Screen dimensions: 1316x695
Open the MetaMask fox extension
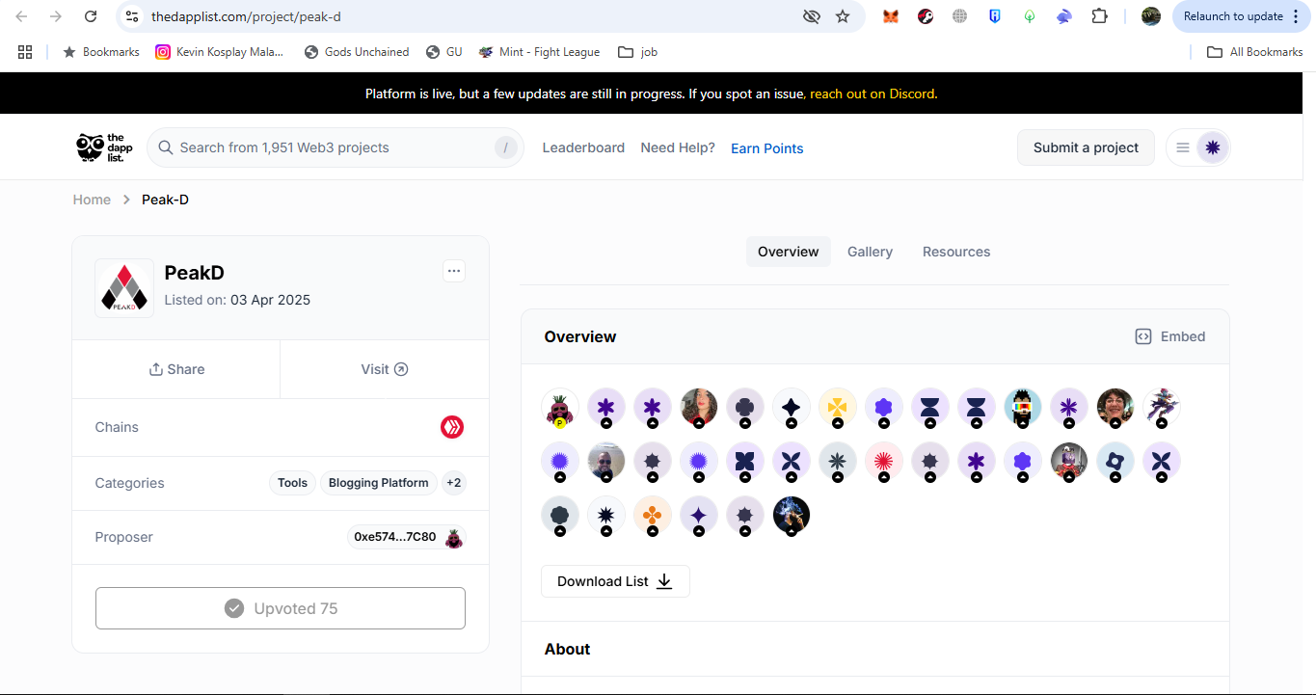pyautogui.click(x=892, y=16)
